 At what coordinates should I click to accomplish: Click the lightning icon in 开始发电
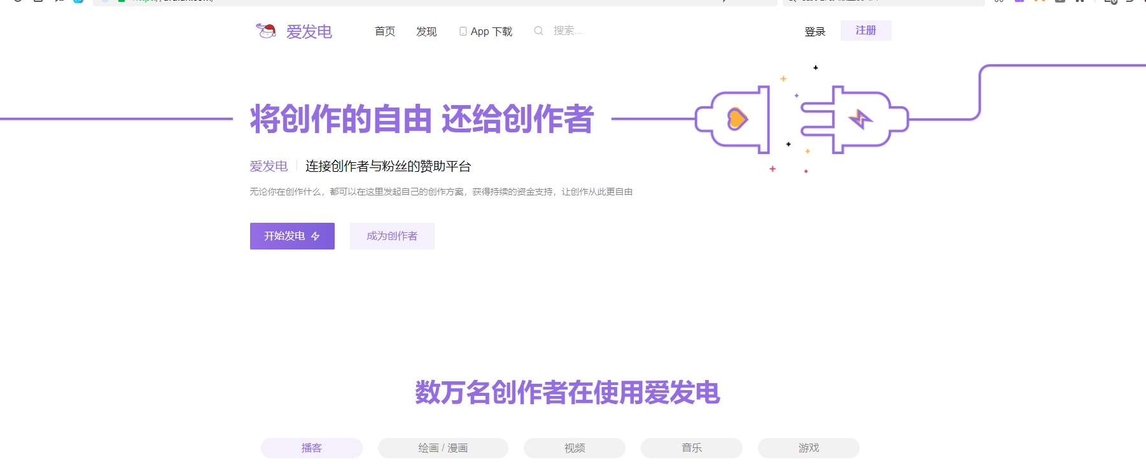pyautogui.click(x=316, y=236)
